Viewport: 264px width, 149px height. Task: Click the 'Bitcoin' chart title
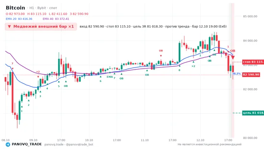15,8
